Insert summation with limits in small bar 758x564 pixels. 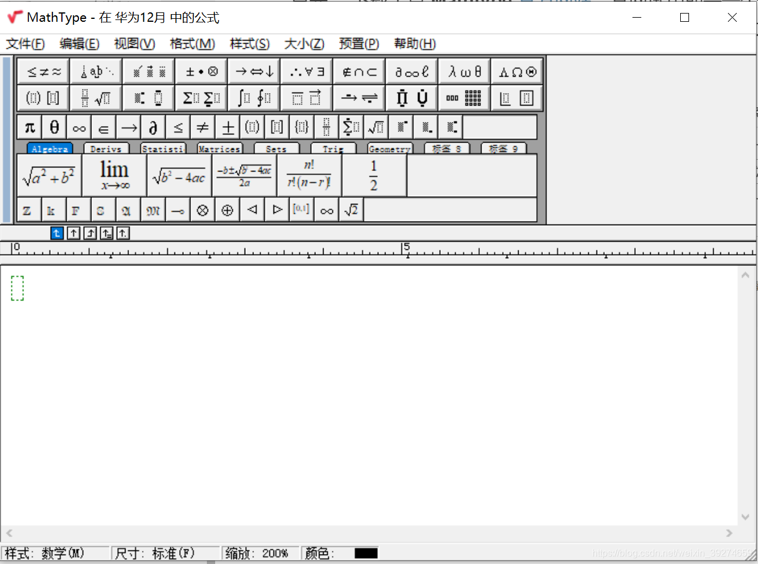pyautogui.click(x=351, y=127)
